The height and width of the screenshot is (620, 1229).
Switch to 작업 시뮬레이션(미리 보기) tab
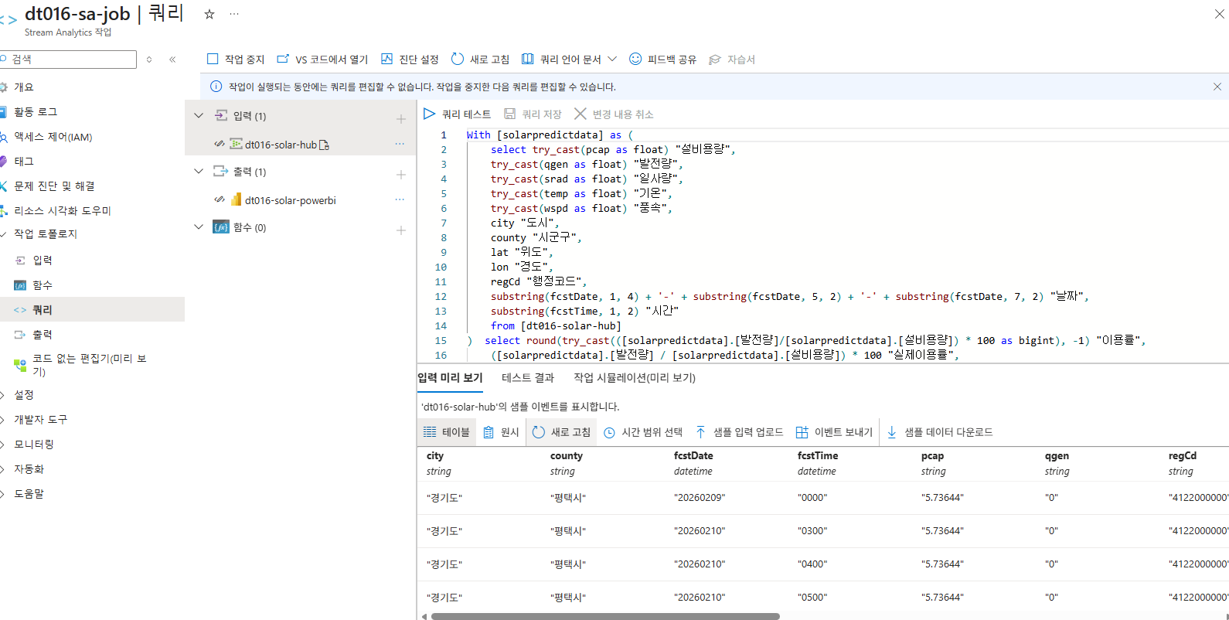[x=635, y=378]
